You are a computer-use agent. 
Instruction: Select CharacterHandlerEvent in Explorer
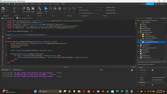tap(151, 38)
